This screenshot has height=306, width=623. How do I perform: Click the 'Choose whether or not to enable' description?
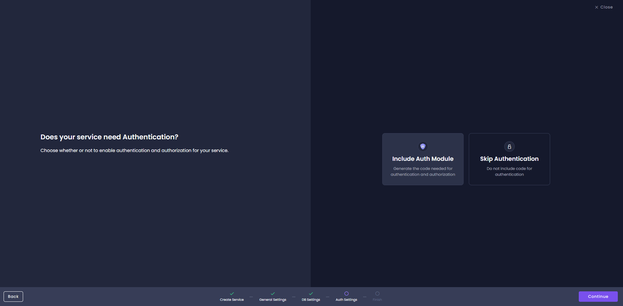134,150
